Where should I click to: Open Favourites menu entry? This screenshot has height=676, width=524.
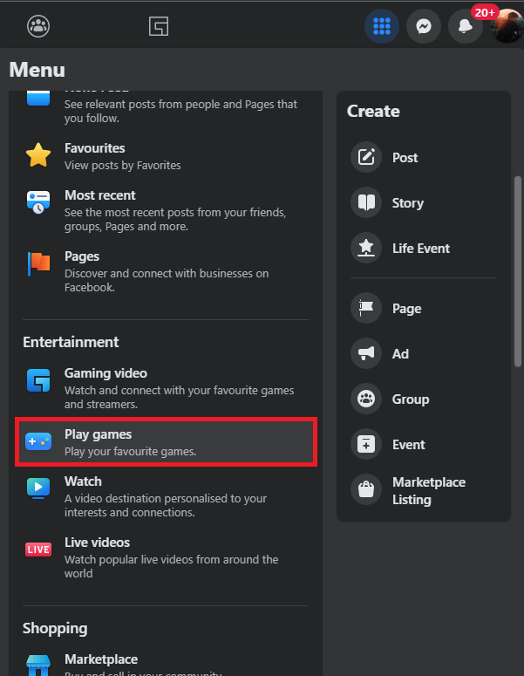click(x=166, y=156)
